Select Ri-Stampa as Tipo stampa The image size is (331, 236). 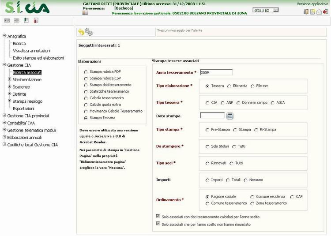click(256, 130)
